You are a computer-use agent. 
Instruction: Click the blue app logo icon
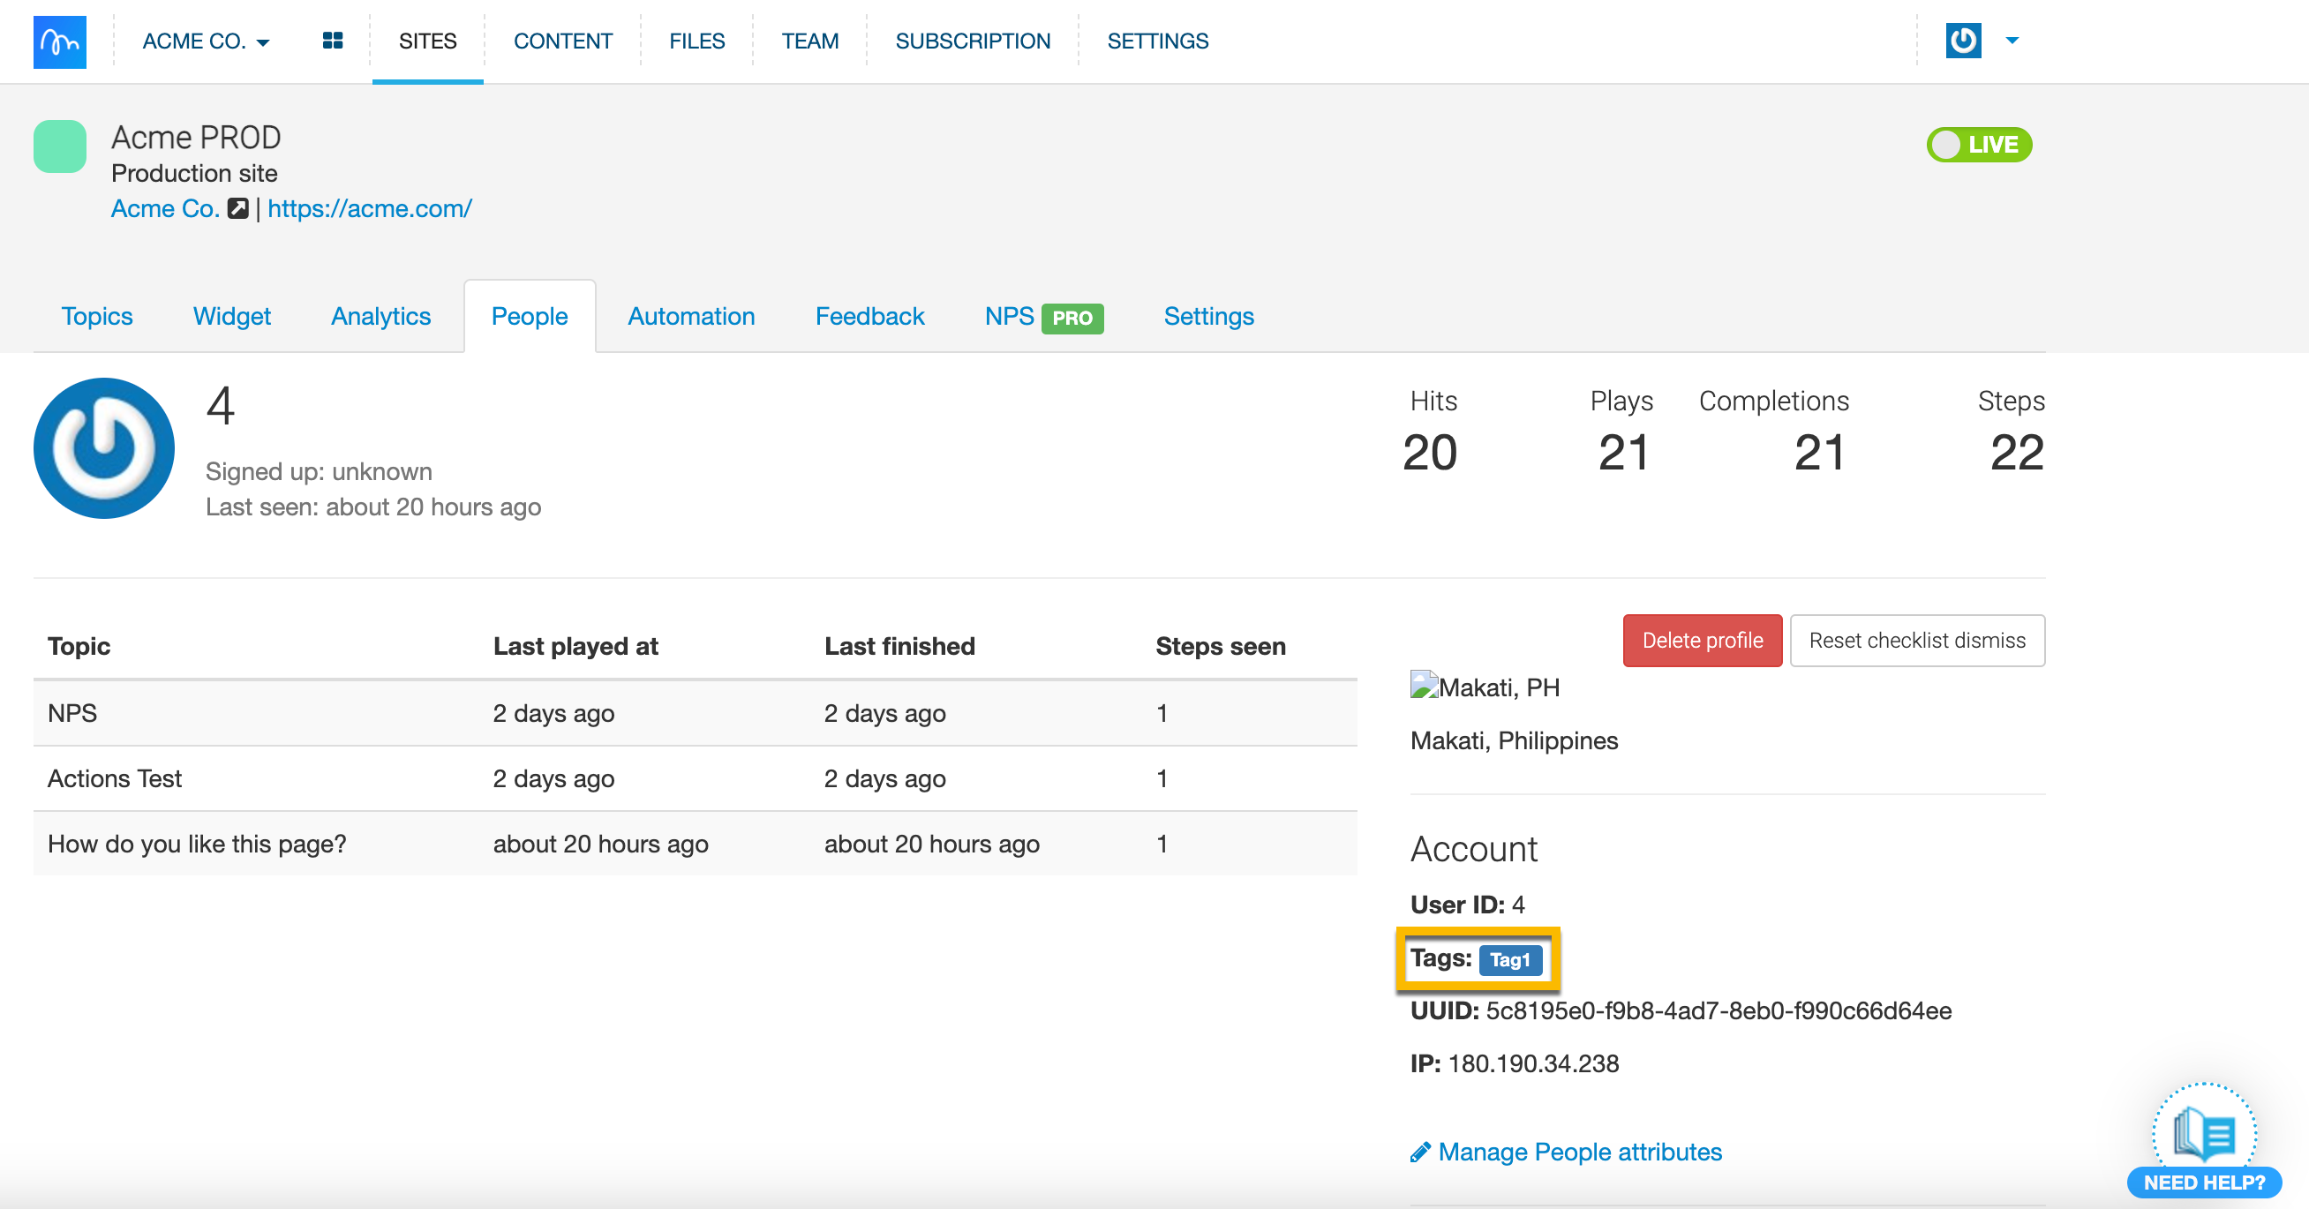click(59, 41)
